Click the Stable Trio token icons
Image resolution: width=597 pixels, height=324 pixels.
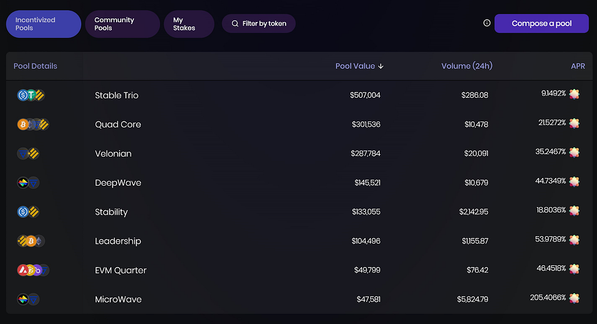[31, 95]
